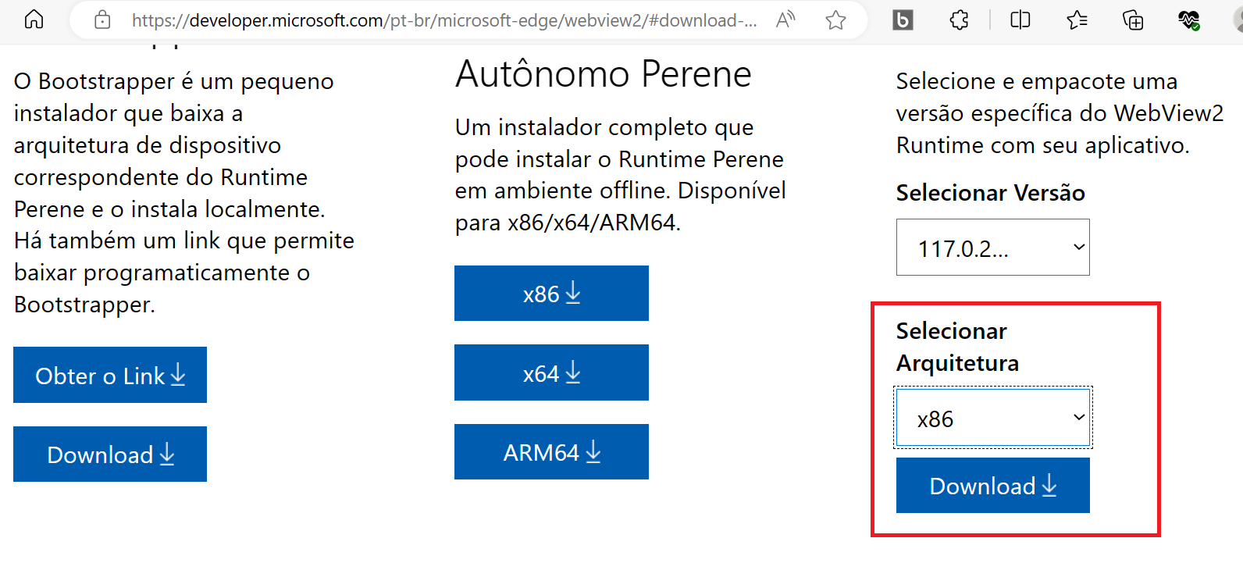1243x563 pixels.
Task: Open Bing search sidebar icon
Action: coord(903,20)
